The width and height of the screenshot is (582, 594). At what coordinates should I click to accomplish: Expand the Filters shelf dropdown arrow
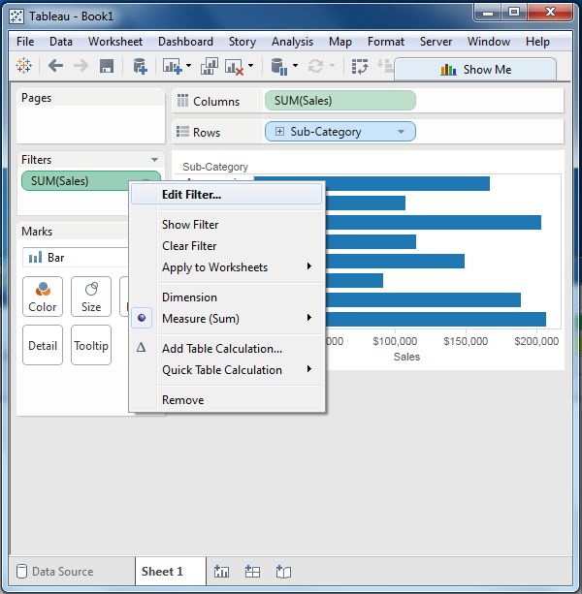click(x=154, y=160)
